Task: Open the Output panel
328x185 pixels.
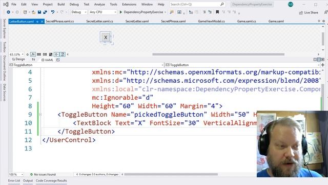Action: pos(28,180)
